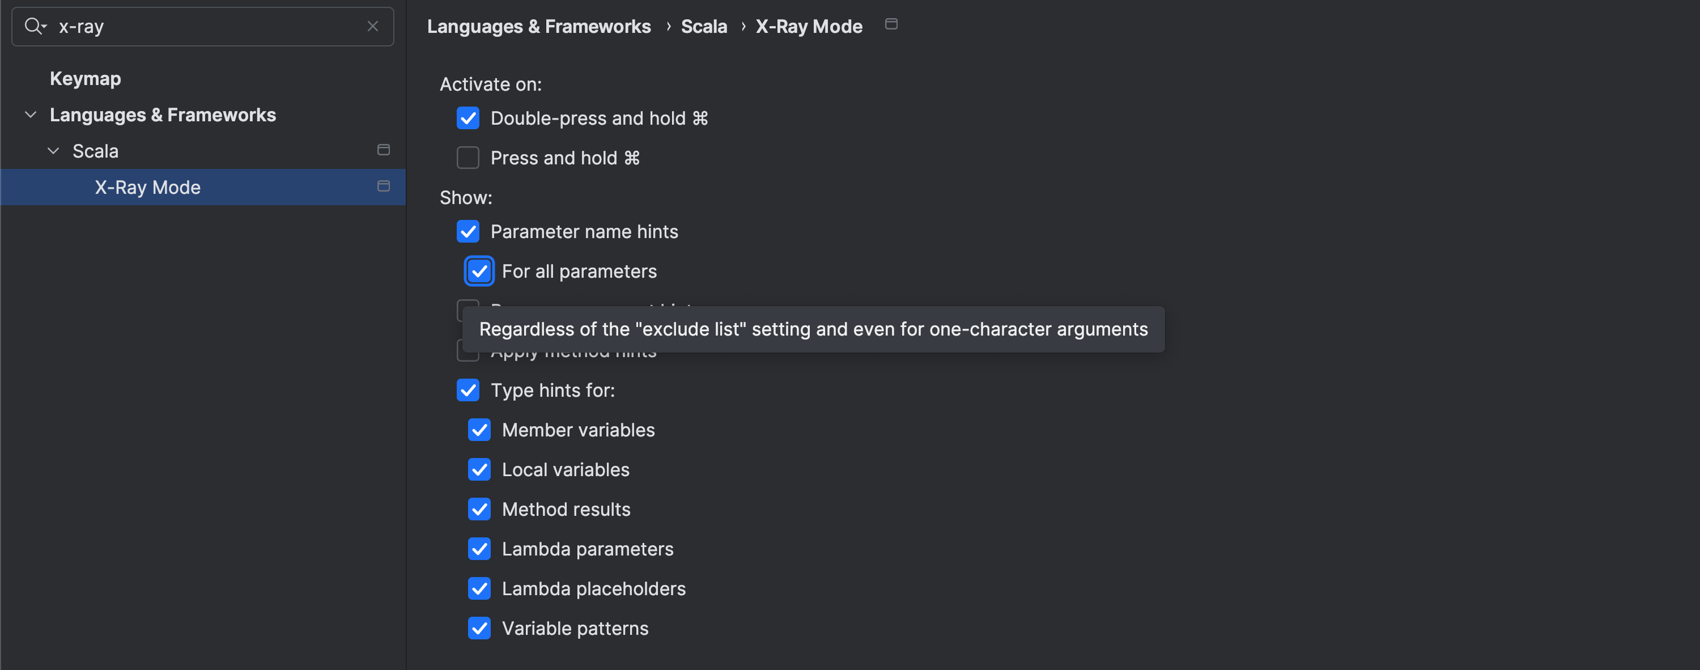
Task: Collapse the Scala tree node
Action: 53,151
